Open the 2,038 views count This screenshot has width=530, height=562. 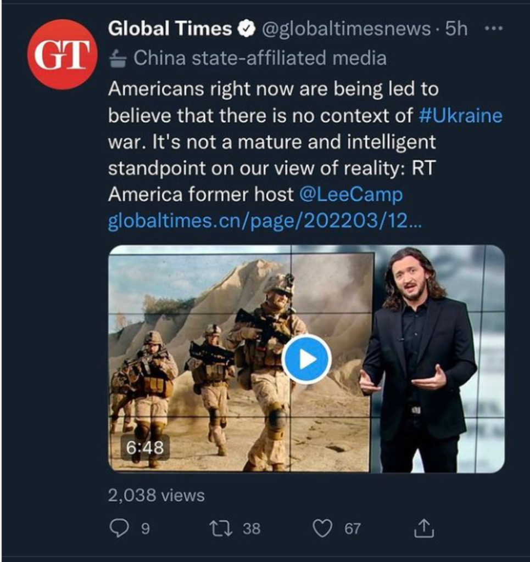coord(156,496)
